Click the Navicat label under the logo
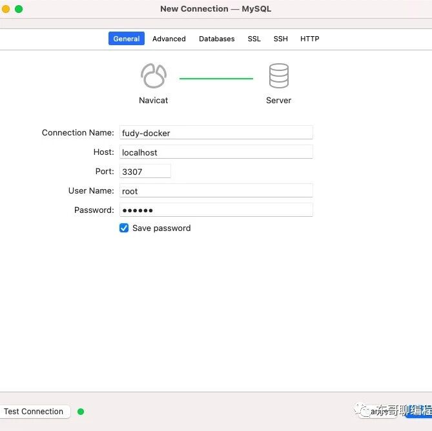The image size is (432, 431). click(153, 101)
